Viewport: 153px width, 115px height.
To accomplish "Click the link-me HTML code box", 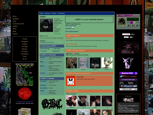I will [x=128, y=108].
